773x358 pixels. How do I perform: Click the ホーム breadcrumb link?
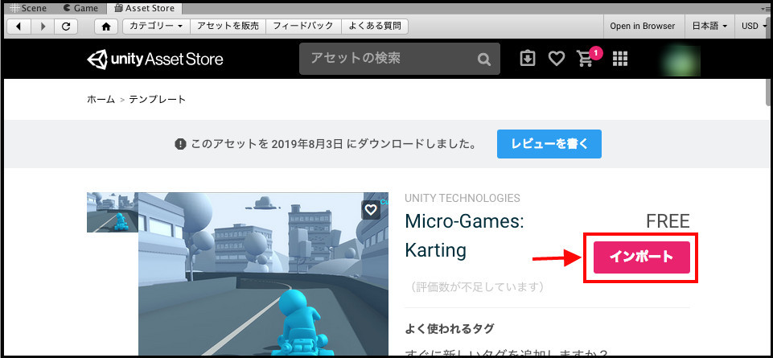pyautogui.click(x=101, y=100)
